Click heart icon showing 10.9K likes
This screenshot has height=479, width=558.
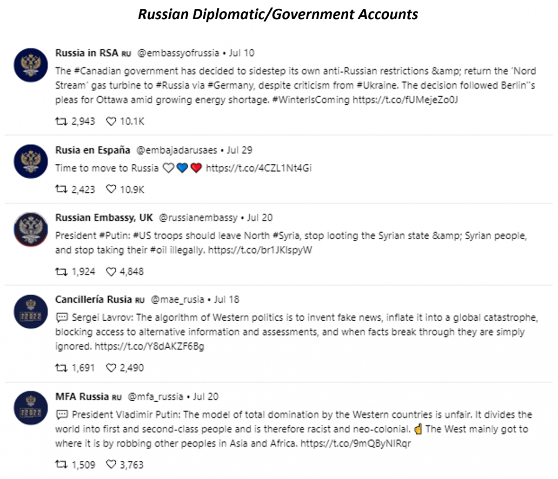pos(111,189)
